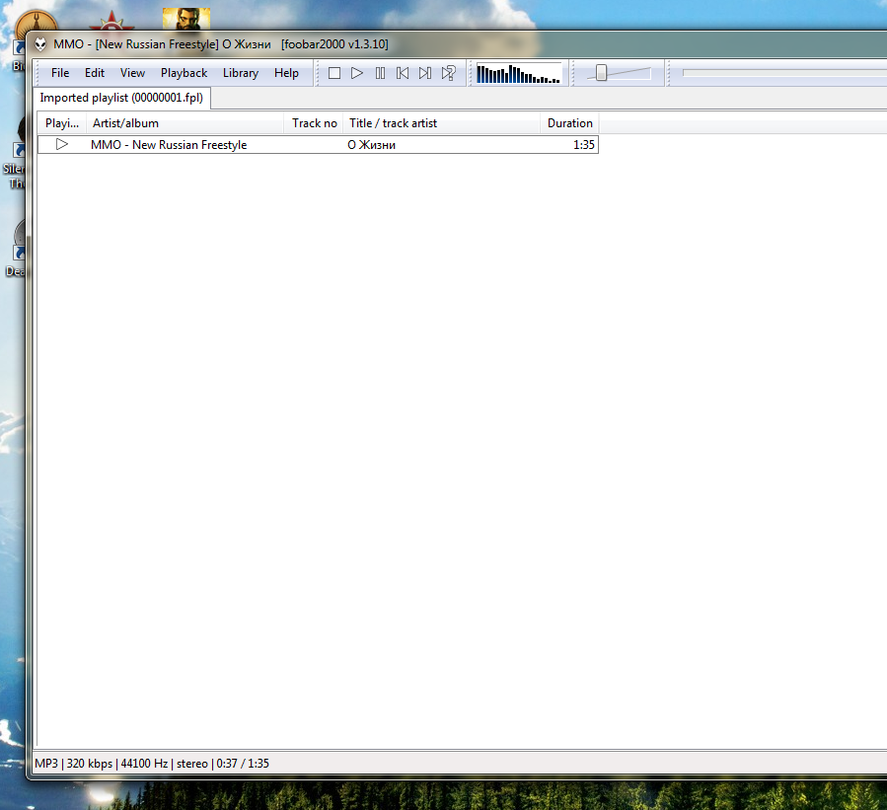Screen dimensions: 887x810
Task: Click the foobar2000 alien icon in the title bar
Action: coord(40,44)
